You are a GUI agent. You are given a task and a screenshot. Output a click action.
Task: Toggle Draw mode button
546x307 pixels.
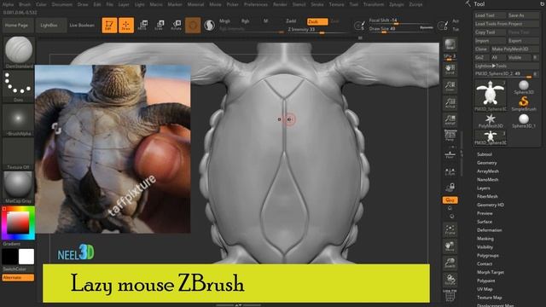(126, 25)
